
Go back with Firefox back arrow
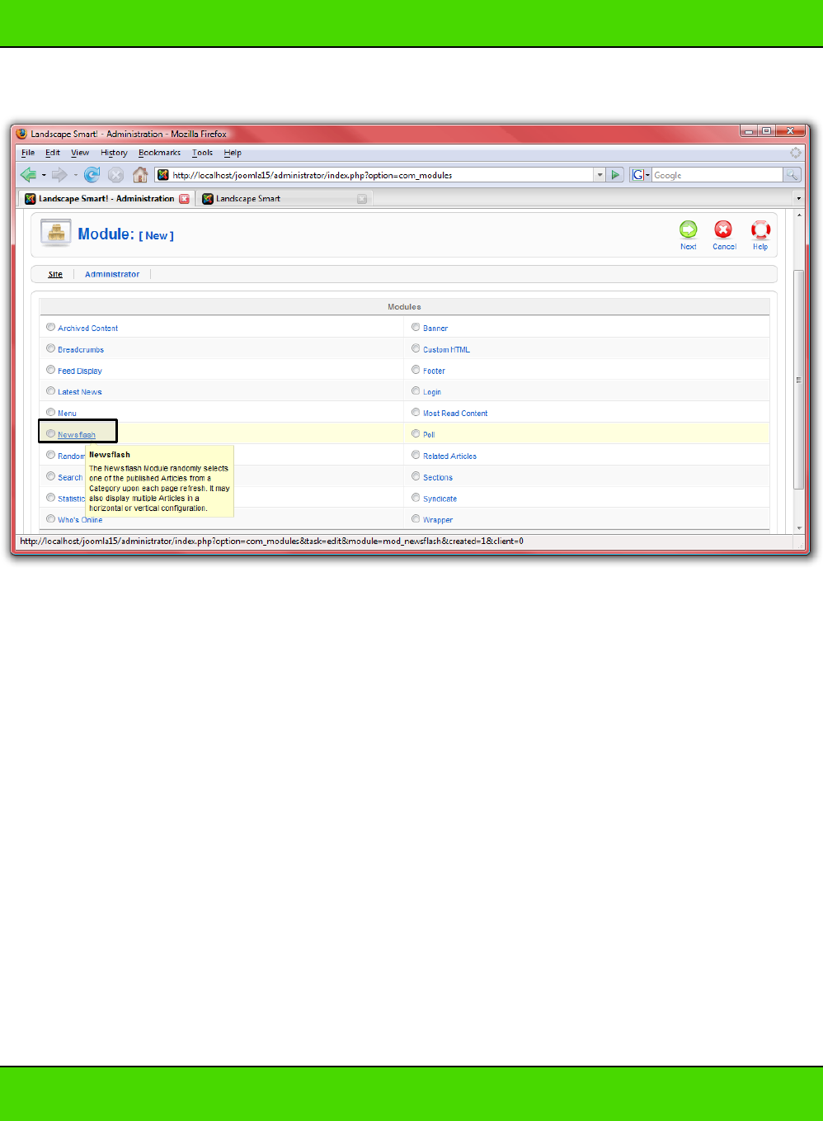pyautogui.click(x=29, y=174)
